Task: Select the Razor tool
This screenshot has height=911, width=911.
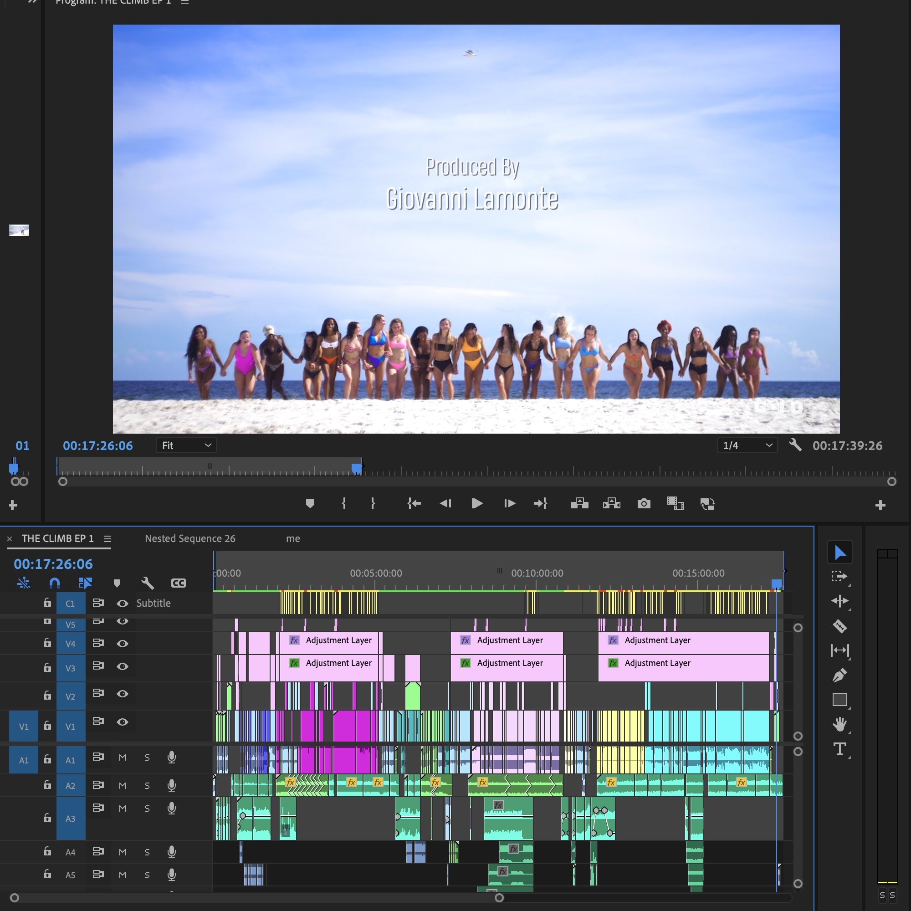Action: click(839, 626)
